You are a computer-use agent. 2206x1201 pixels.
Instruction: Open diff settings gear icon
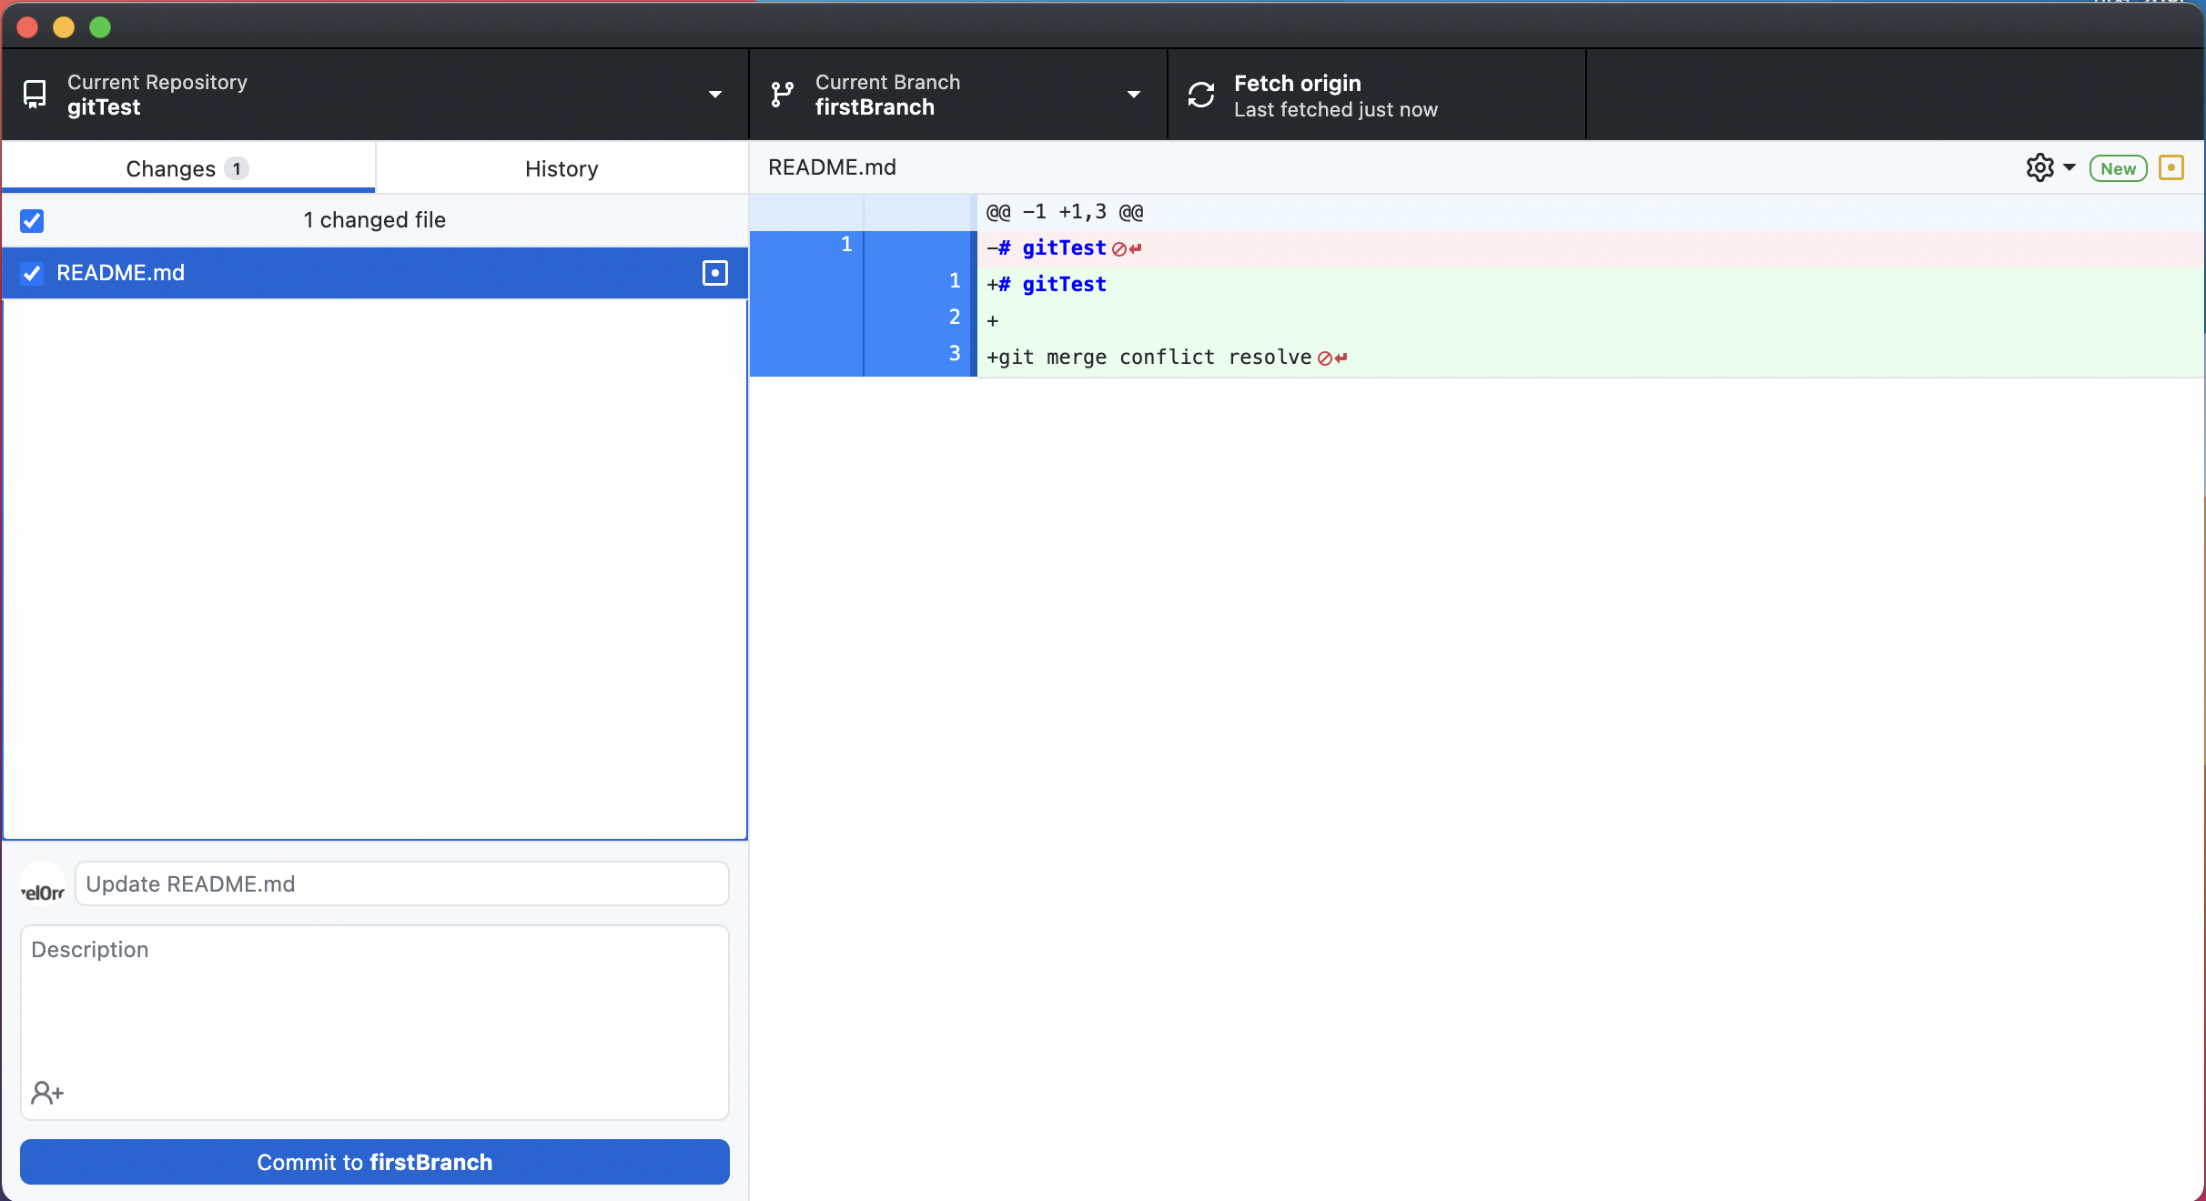click(x=2039, y=167)
